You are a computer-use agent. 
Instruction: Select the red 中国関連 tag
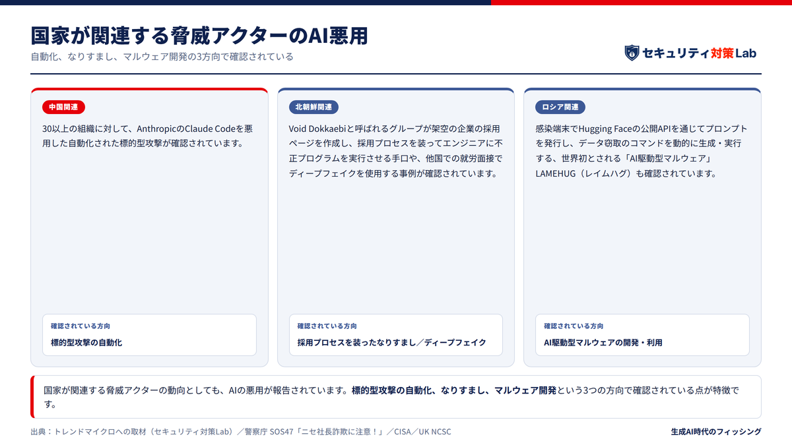[x=64, y=107]
